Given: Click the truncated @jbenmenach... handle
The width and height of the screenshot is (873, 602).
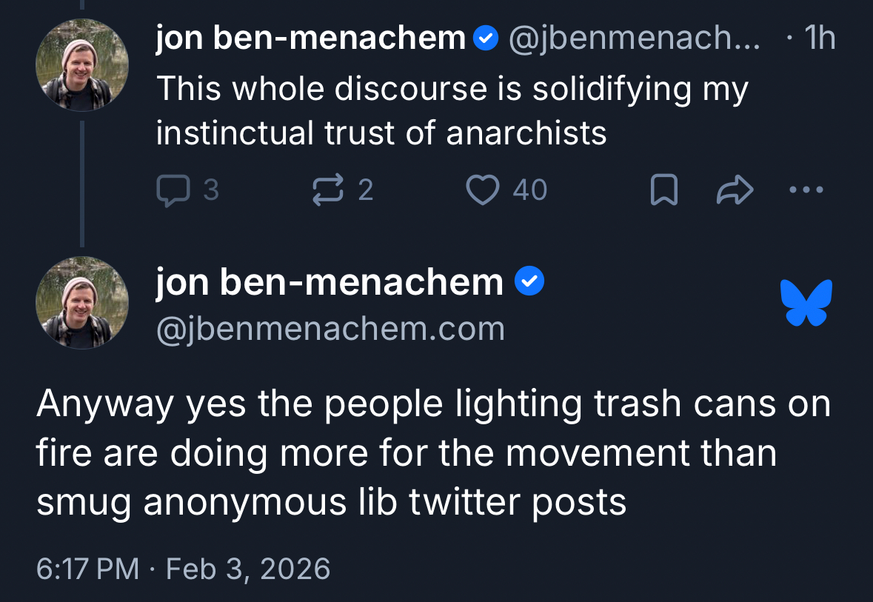Looking at the screenshot, I should pos(634,39).
